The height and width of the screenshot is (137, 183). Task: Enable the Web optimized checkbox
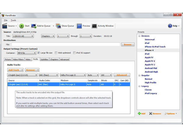[56, 53]
